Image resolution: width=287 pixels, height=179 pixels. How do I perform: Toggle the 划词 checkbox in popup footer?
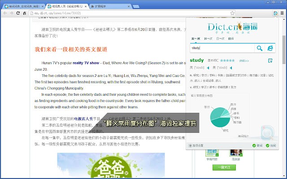[268, 145]
